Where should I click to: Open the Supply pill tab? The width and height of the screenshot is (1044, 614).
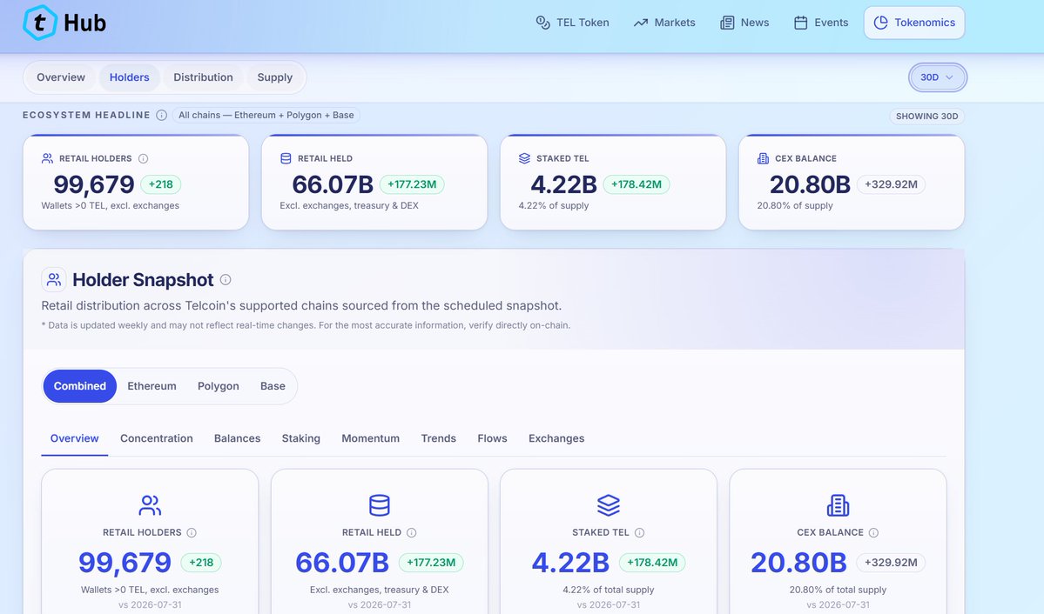coord(275,77)
